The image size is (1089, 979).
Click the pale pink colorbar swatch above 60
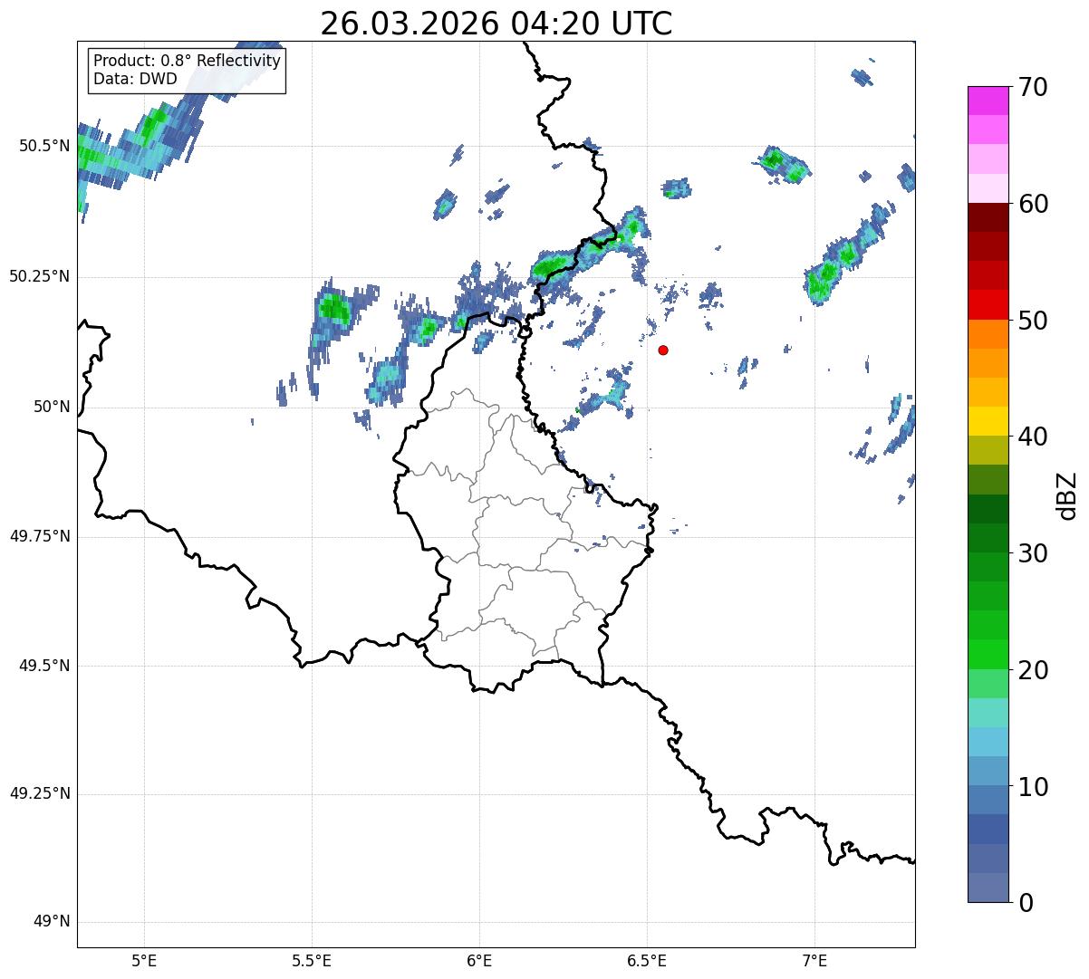tap(988, 188)
